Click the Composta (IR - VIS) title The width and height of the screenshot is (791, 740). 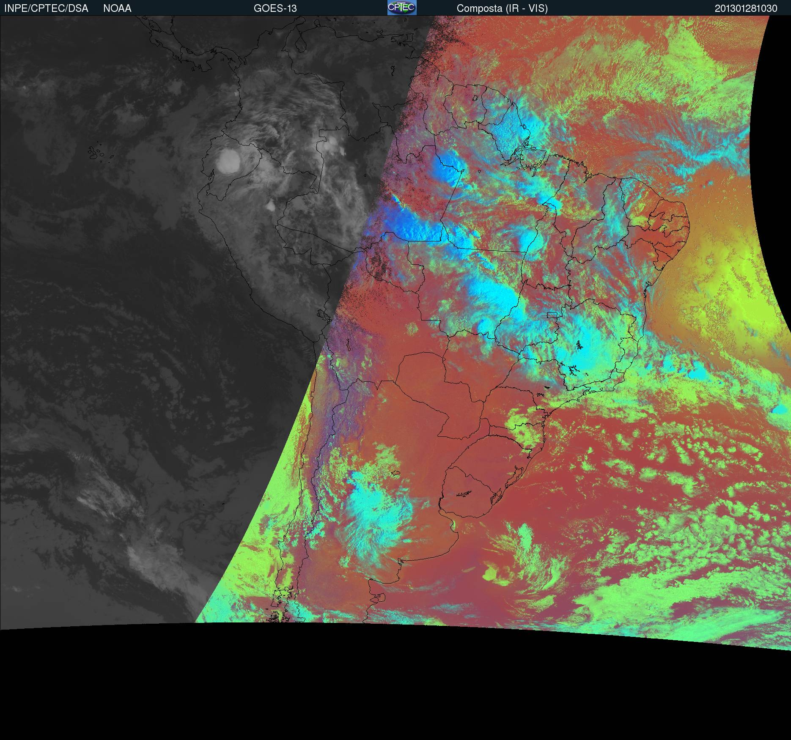click(502, 8)
